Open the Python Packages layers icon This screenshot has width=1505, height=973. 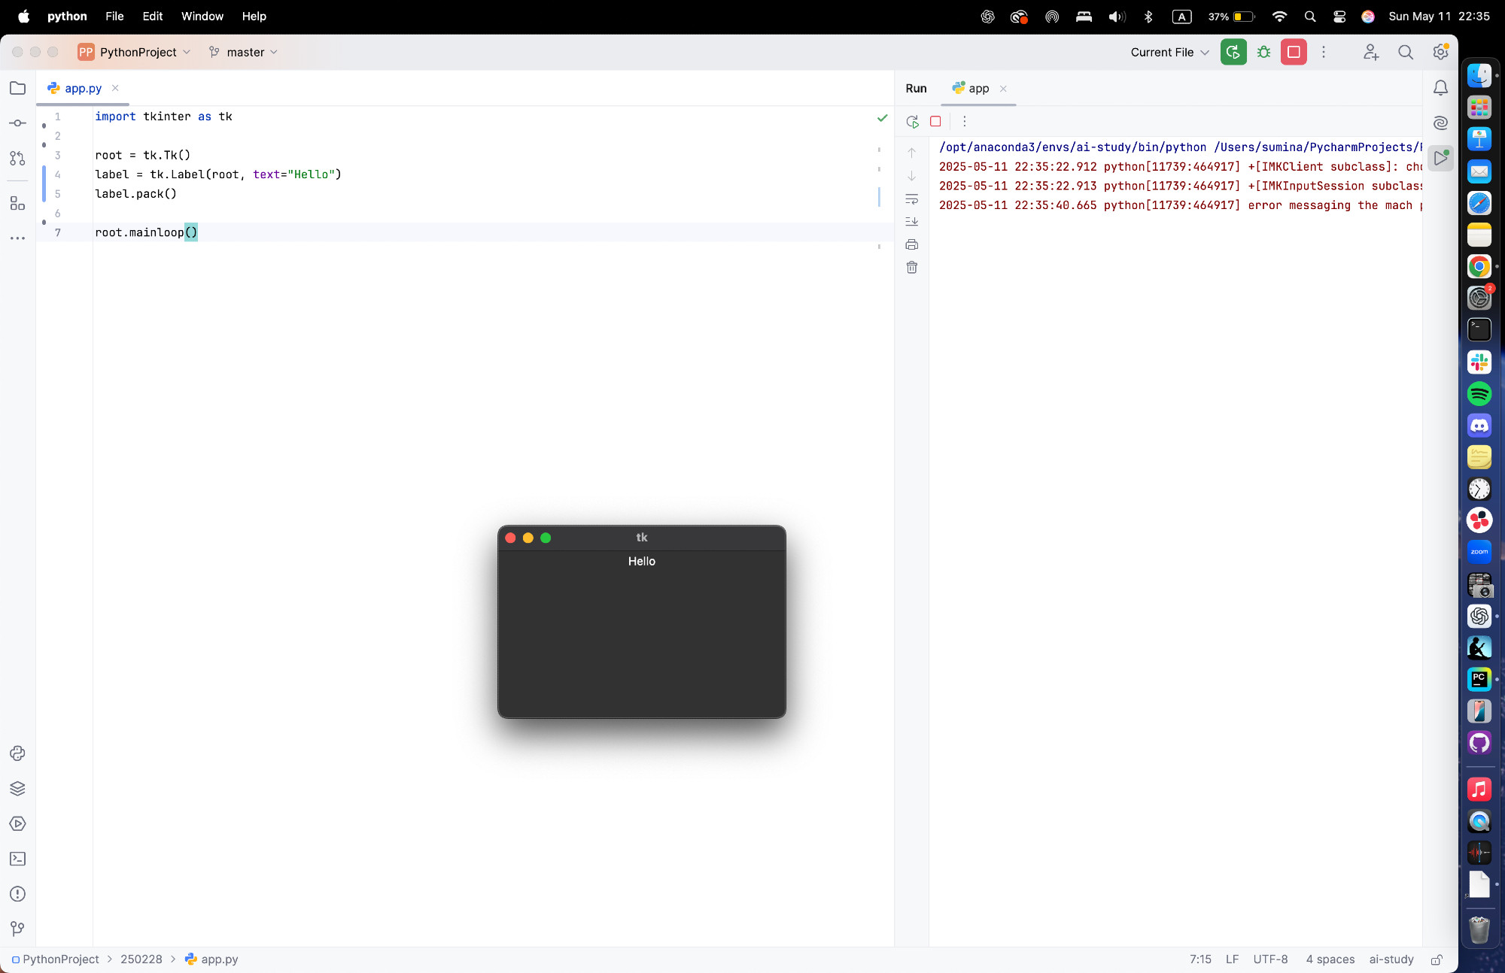point(17,788)
